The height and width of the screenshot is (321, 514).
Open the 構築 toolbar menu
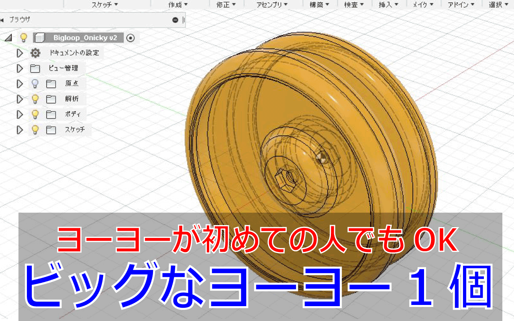[x=319, y=4]
